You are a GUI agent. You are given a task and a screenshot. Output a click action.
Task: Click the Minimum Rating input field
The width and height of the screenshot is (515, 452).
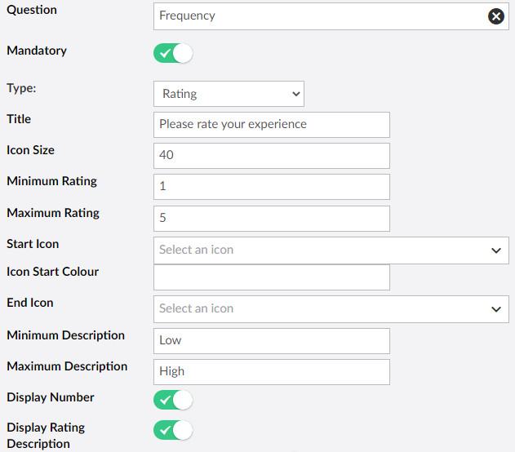[272, 187]
